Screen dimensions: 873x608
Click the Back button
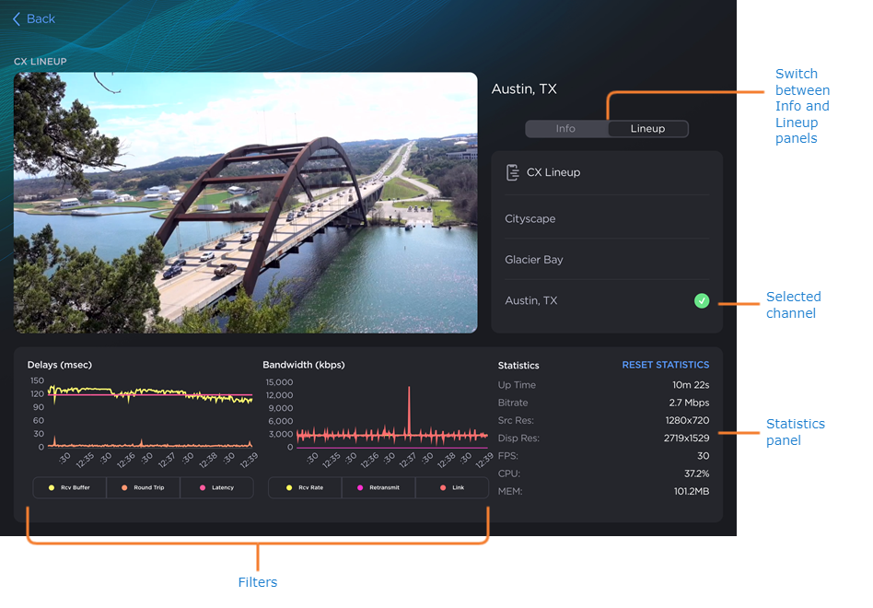pyautogui.click(x=33, y=18)
